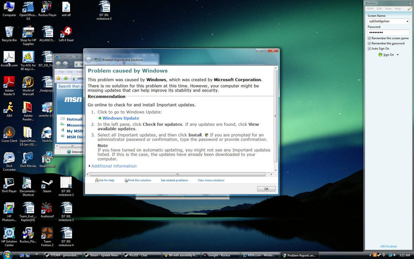The width and height of the screenshot is (414, 259).
Task: Select the World of Warcraft desktop icon
Action: click(x=28, y=86)
